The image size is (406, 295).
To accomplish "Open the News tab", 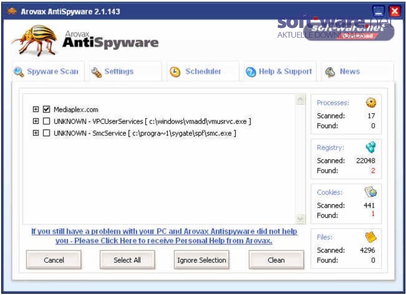I will (x=358, y=71).
